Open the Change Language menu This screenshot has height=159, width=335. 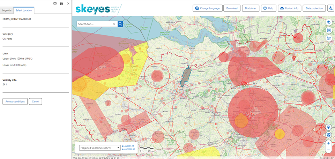click(207, 8)
